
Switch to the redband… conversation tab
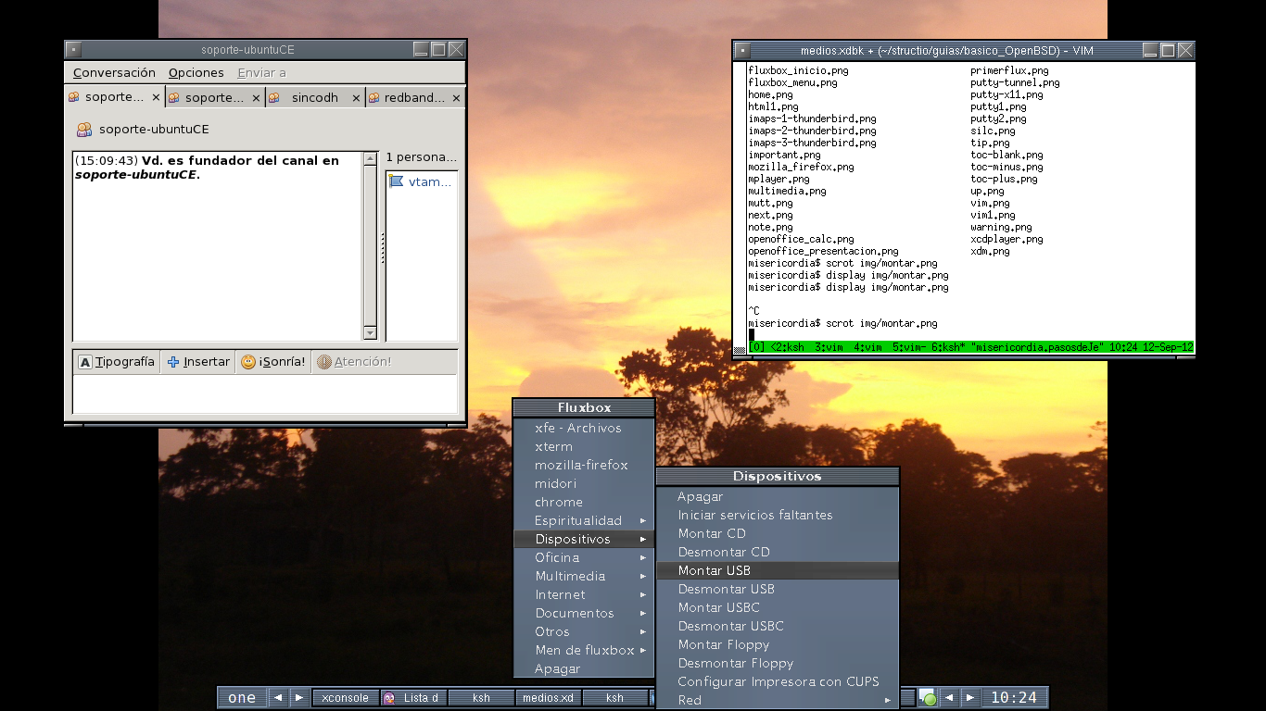414,97
